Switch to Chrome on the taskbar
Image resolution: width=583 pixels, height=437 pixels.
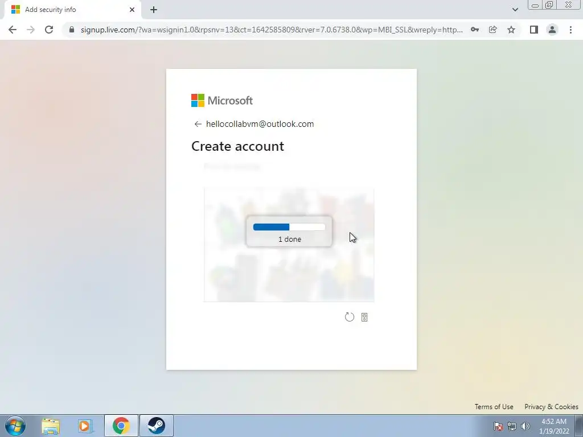pos(121,426)
